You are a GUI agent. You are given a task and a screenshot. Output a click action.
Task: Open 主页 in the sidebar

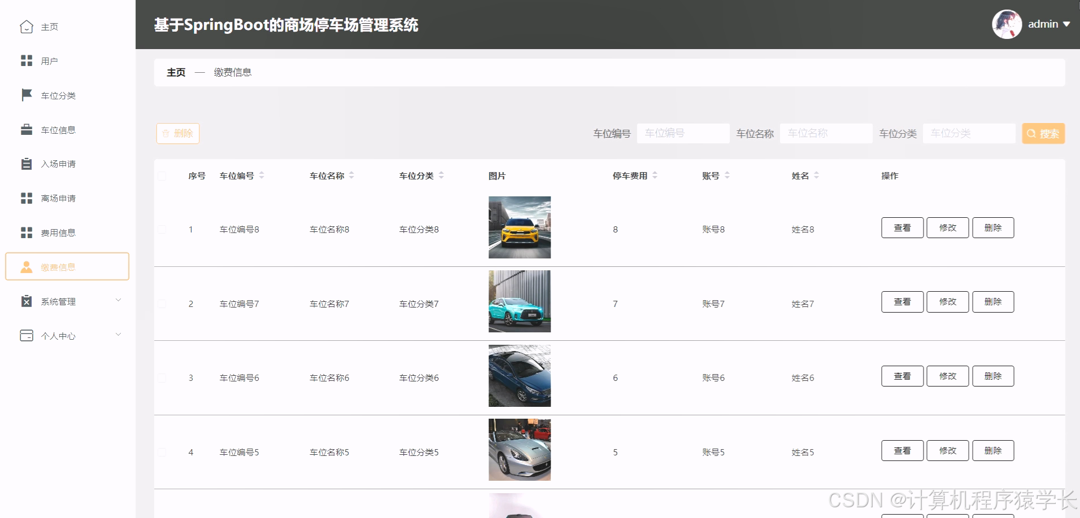[x=49, y=27]
